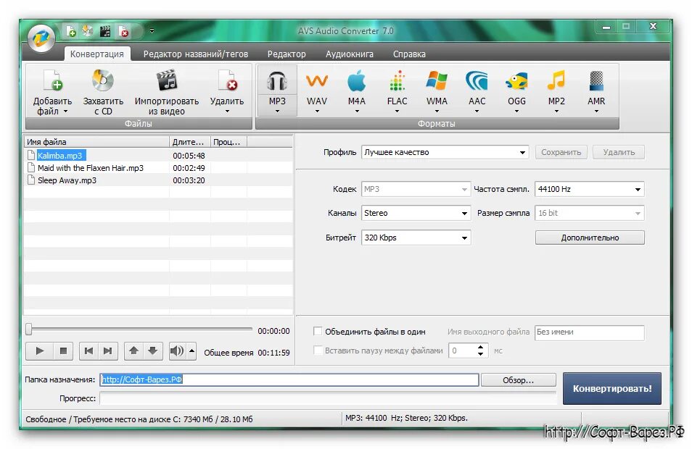Expand the MP3 format arrow
Screen dimensions: 692x449
click(277, 112)
